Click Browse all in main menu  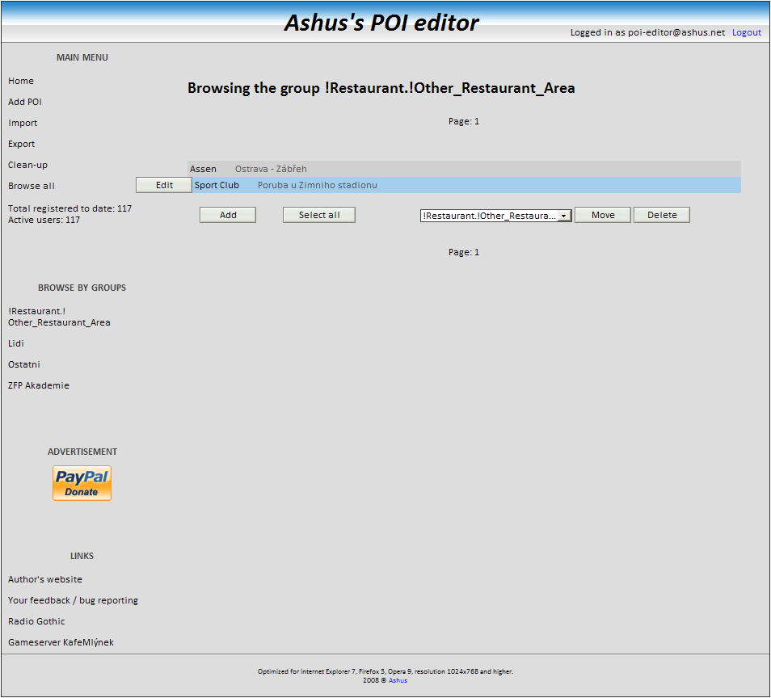[32, 186]
